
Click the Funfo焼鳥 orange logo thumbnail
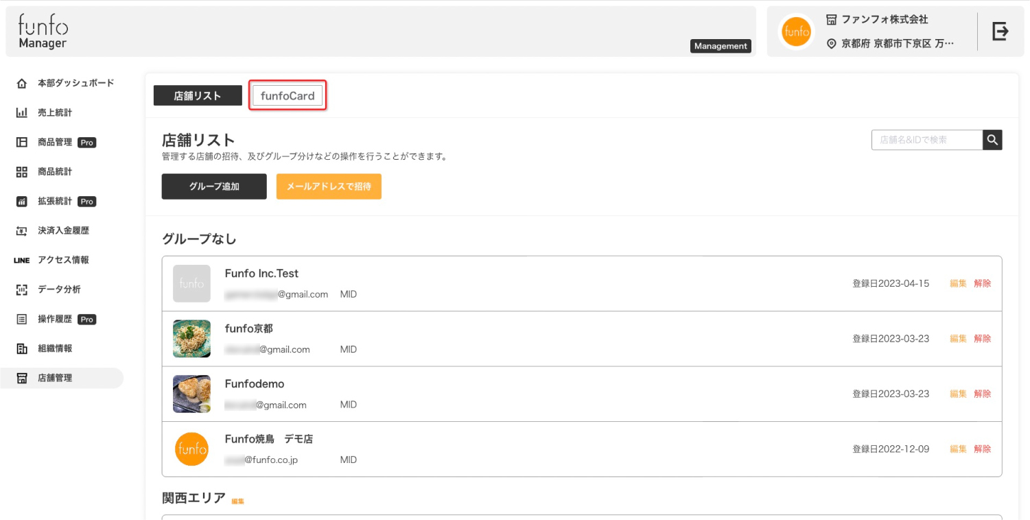pos(191,449)
